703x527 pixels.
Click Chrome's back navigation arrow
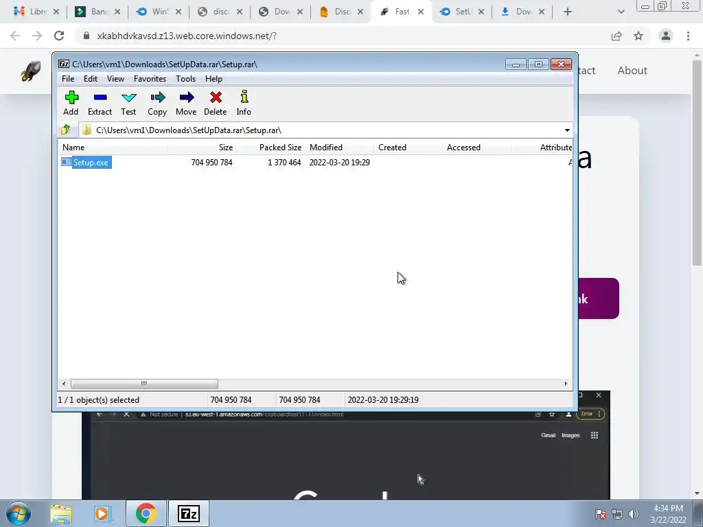[15, 36]
